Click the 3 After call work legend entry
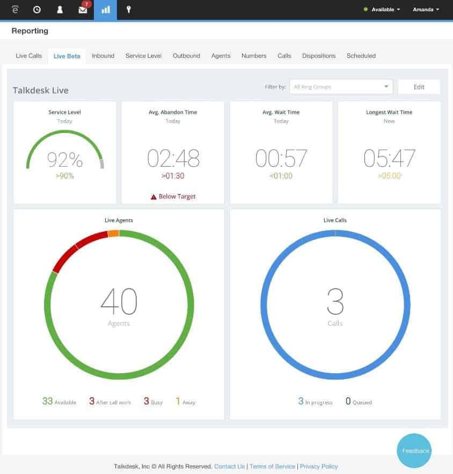Viewport: 453px width, 474px height. 110,402
